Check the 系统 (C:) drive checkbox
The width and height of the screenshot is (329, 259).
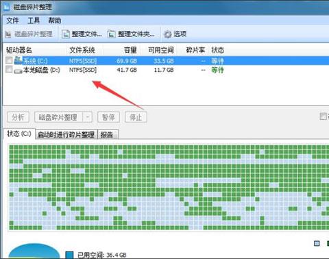pos(9,60)
